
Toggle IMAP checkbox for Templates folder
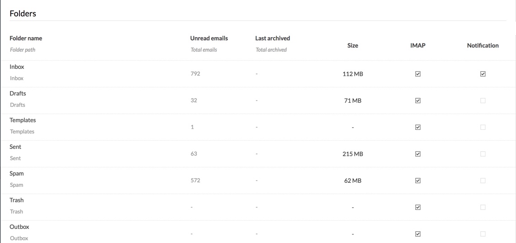coord(418,127)
